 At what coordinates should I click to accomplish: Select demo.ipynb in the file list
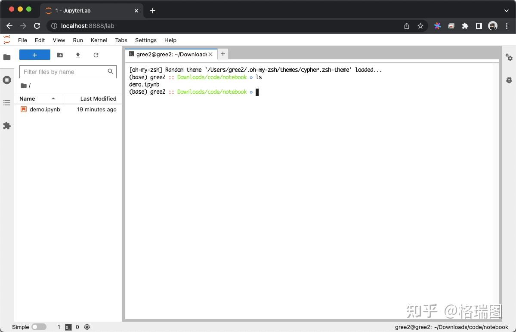[68, 110]
